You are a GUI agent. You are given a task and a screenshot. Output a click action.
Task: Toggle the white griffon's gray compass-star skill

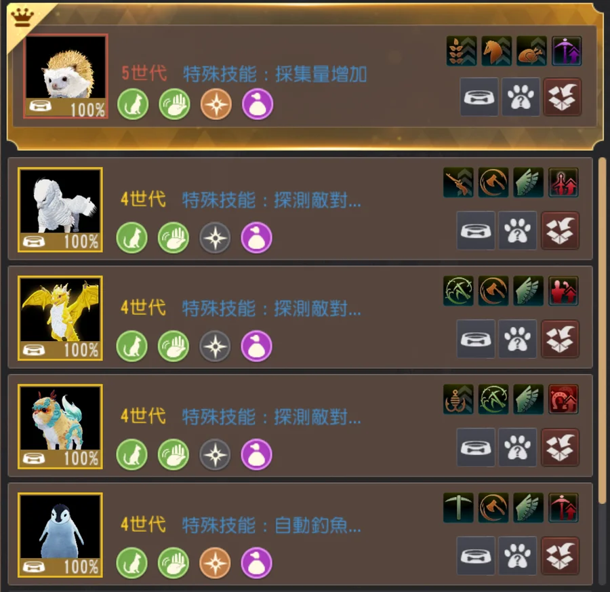[x=215, y=237]
